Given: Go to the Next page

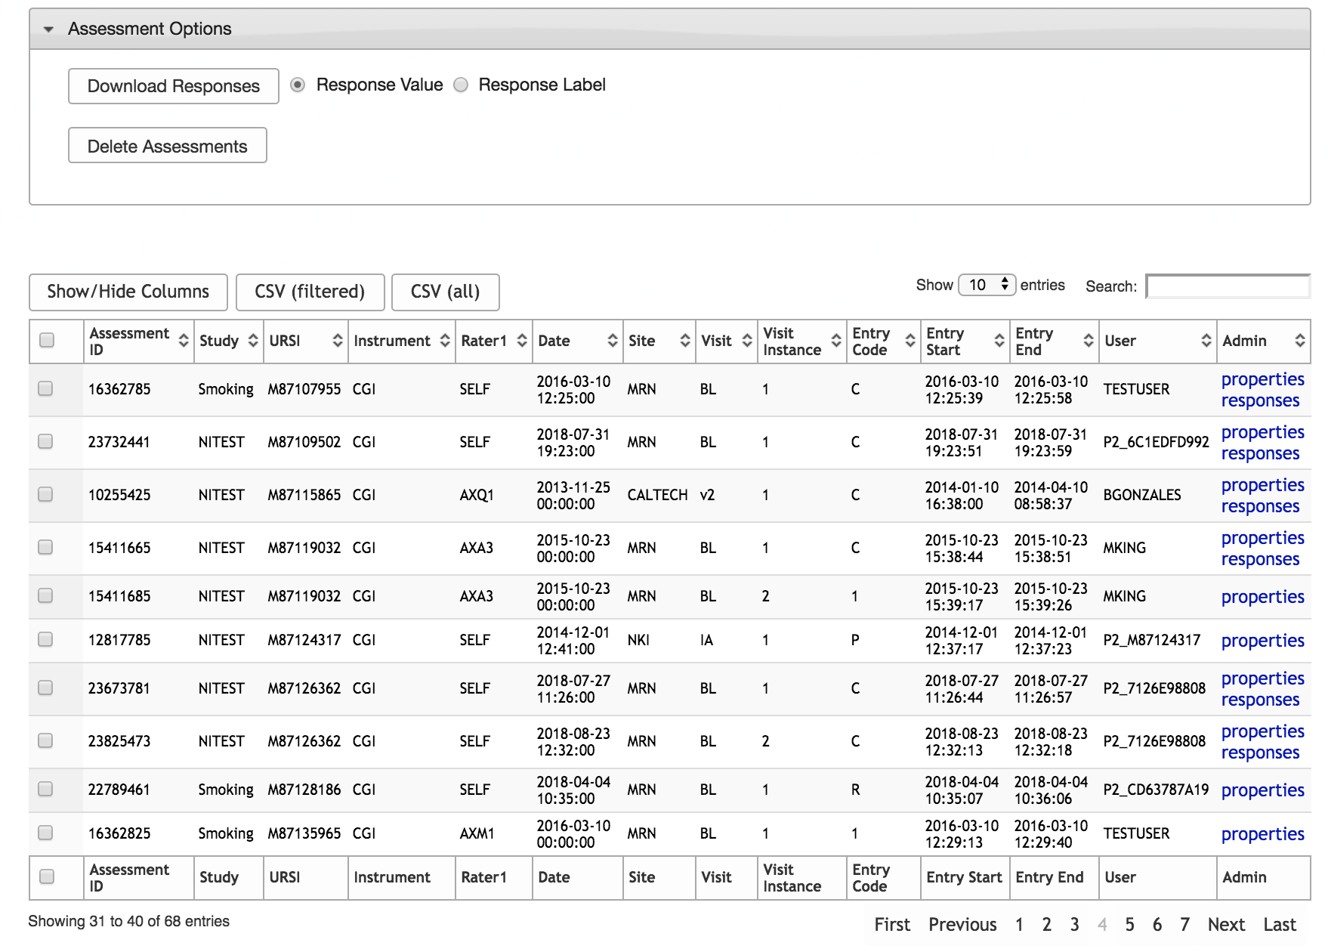Looking at the screenshot, I should pyautogui.click(x=1226, y=925).
